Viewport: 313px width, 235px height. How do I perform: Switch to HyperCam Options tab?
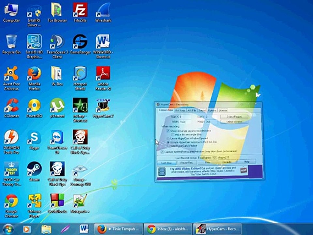(x=212, y=110)
